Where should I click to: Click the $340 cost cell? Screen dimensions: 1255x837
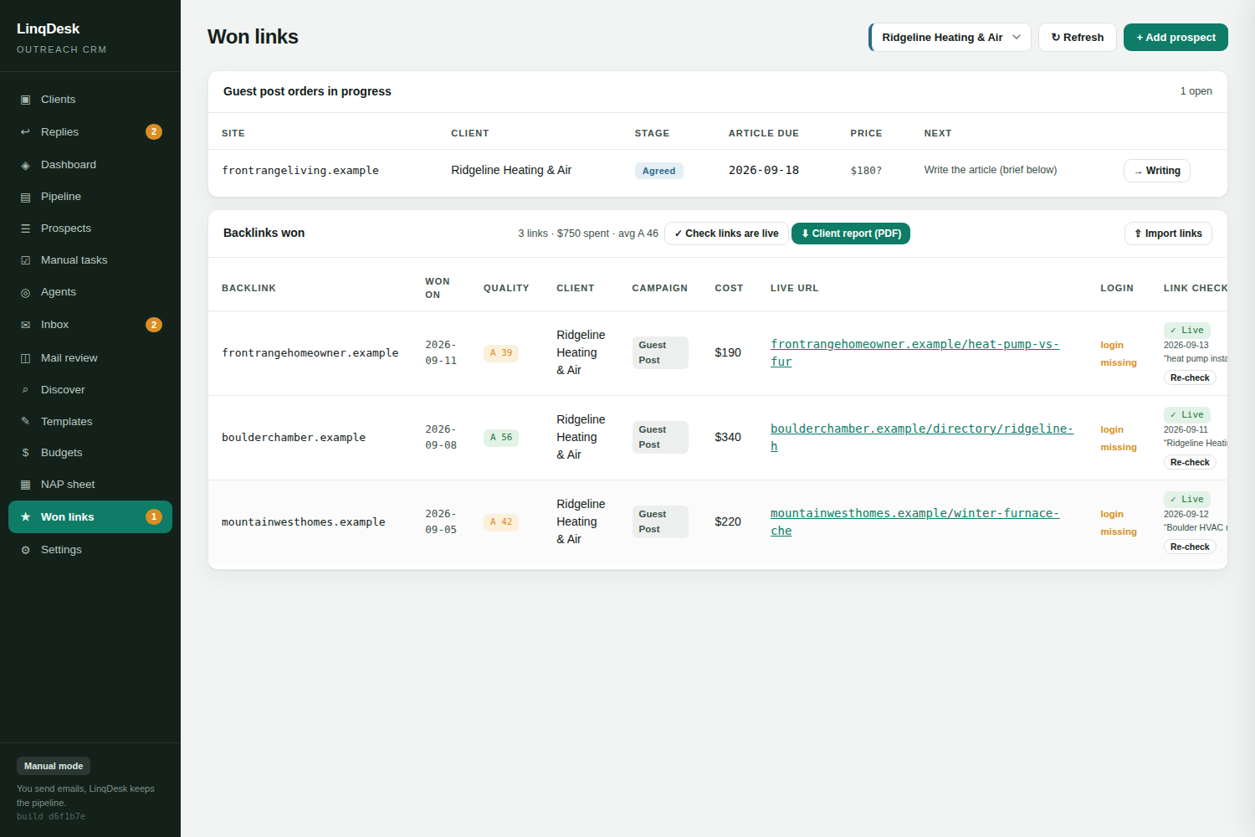[x=728, y=438]
